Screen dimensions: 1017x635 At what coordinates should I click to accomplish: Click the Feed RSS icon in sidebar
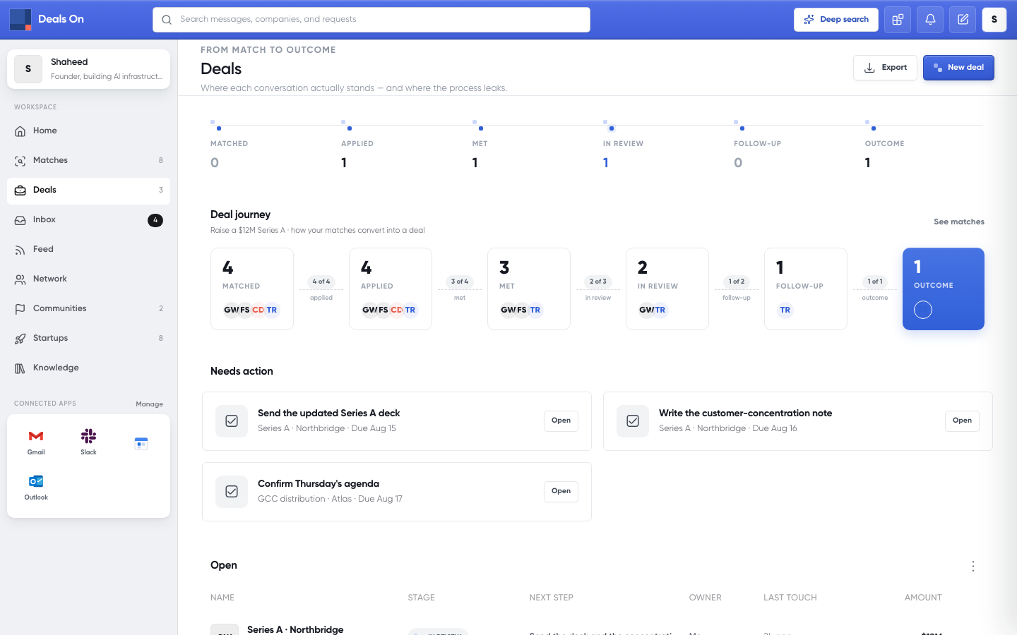click(20, 250)
